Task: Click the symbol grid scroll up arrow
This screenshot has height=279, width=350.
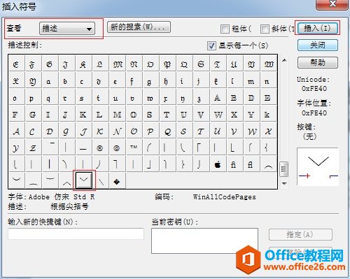Action: pos(284,60)
